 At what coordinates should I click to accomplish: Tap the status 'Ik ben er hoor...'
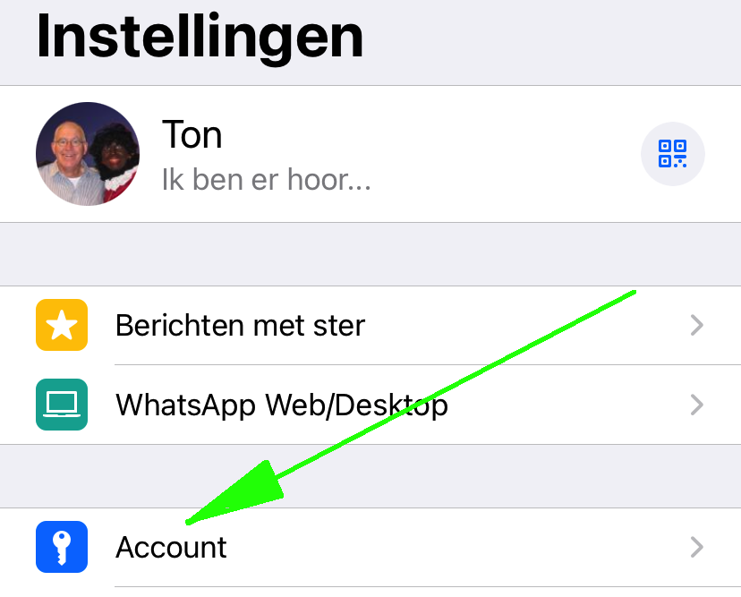[266, 180]
